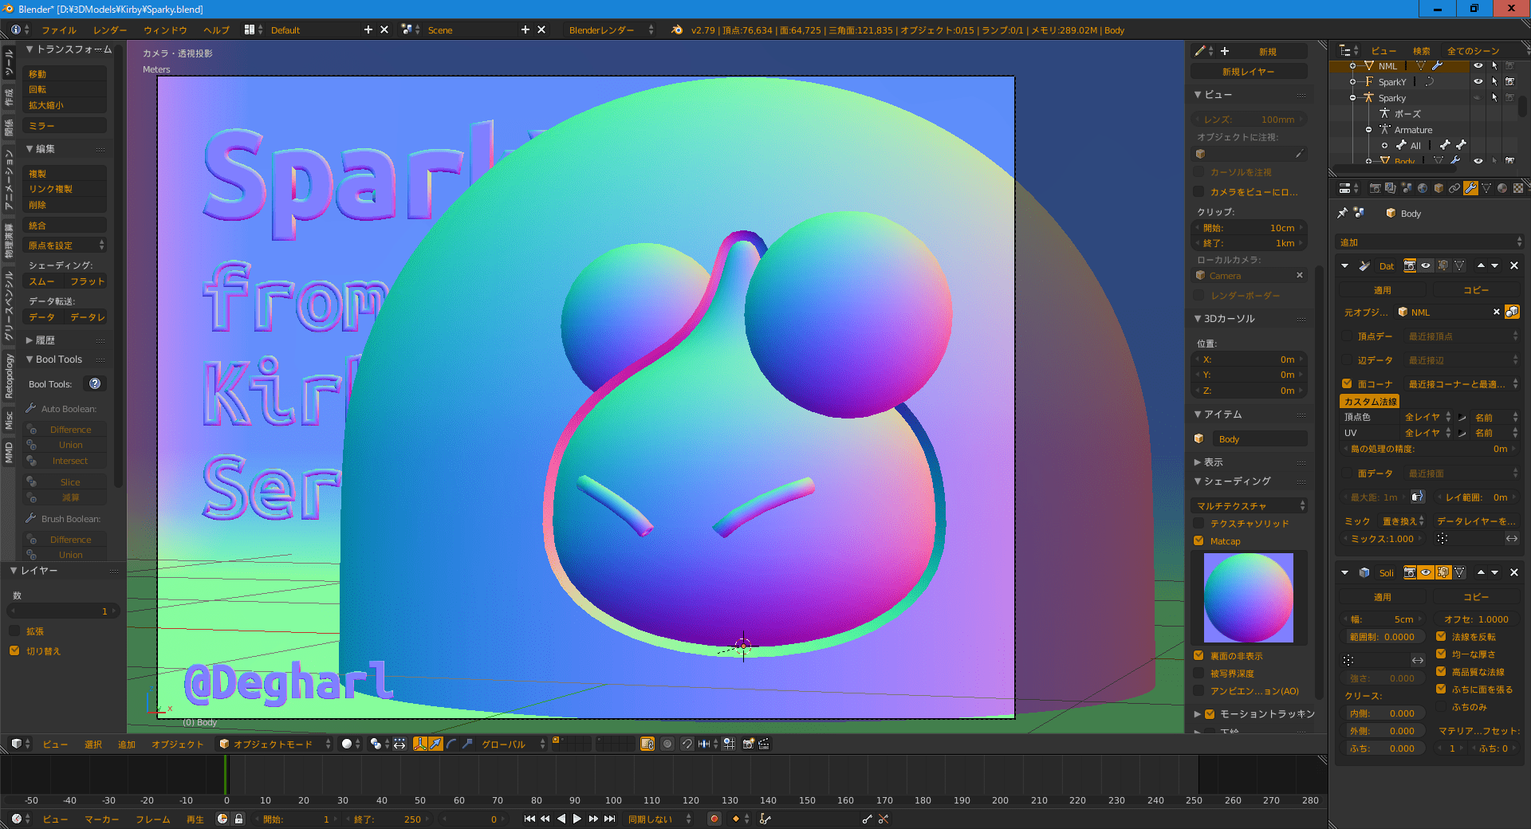Click the 幅 5cm thickness slider
Screen dimensions: 1531x829
[1383, 619]
